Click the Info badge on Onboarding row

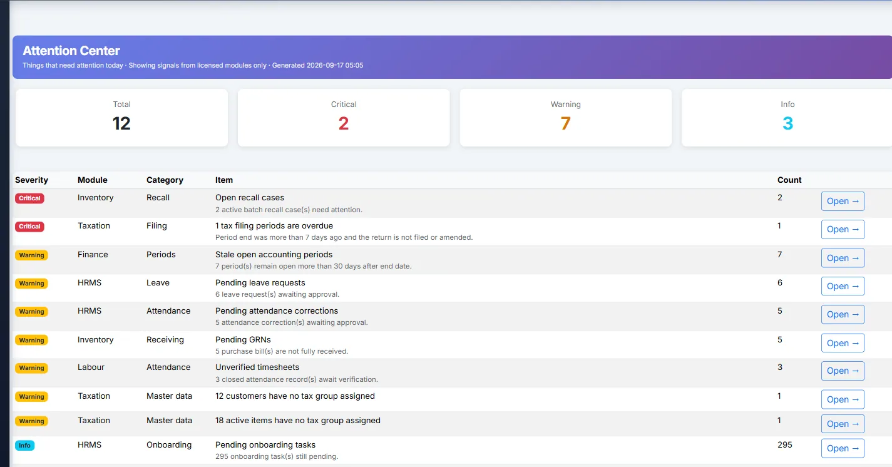pos(24,446)
